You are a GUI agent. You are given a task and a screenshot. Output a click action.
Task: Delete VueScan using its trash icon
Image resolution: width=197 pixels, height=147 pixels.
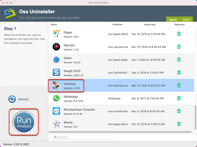(x=179, y=85)
